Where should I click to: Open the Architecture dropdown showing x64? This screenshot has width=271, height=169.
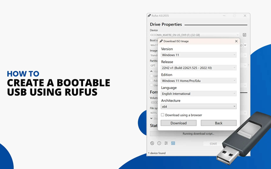tap(199, 106)
